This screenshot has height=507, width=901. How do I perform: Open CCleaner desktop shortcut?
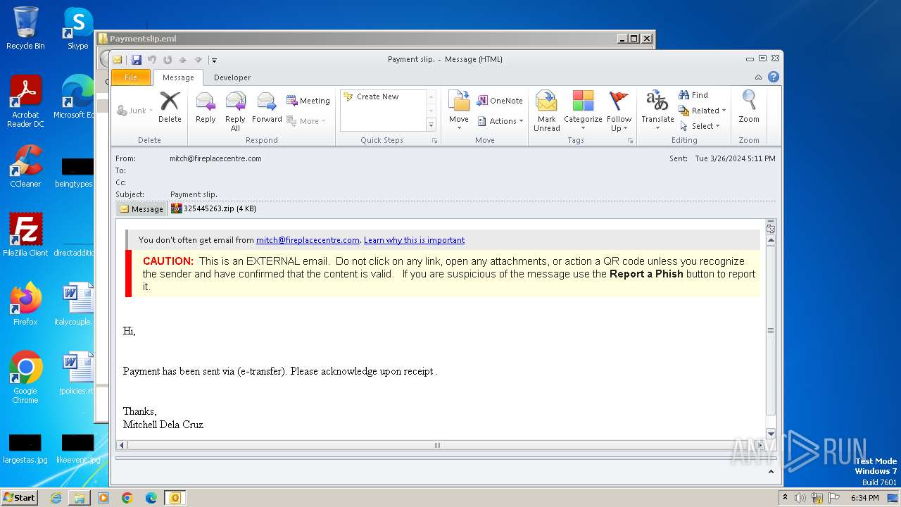25,166
